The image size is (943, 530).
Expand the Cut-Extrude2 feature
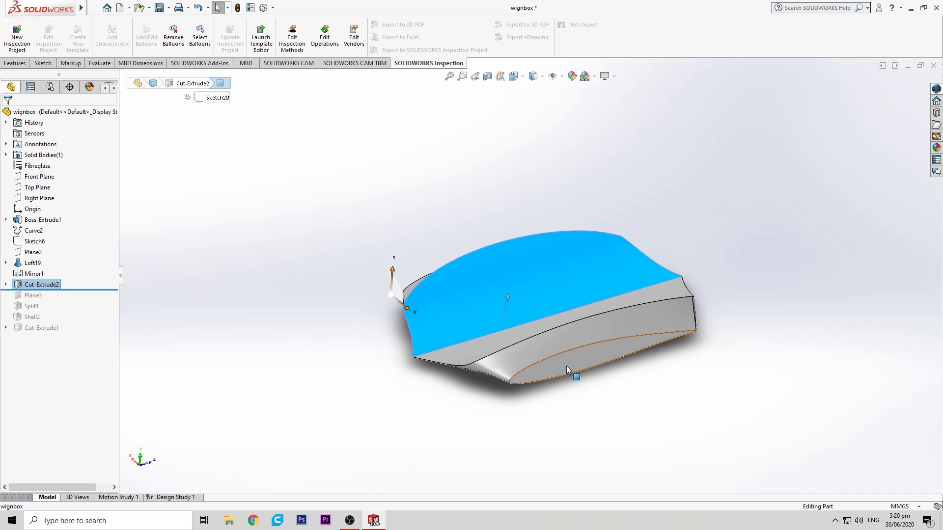[x=6, y=284]
